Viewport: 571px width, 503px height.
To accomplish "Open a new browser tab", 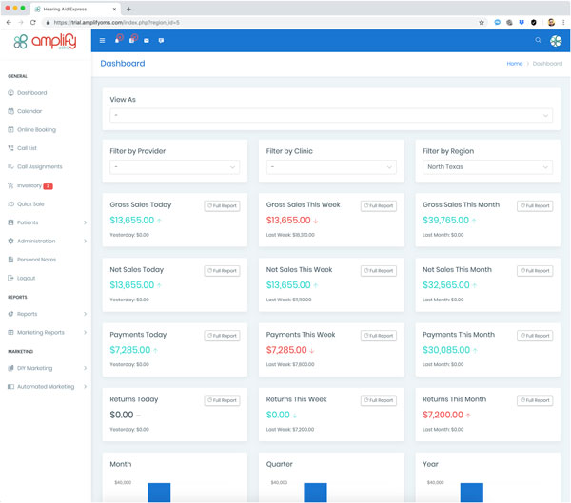I will point(128,10).
